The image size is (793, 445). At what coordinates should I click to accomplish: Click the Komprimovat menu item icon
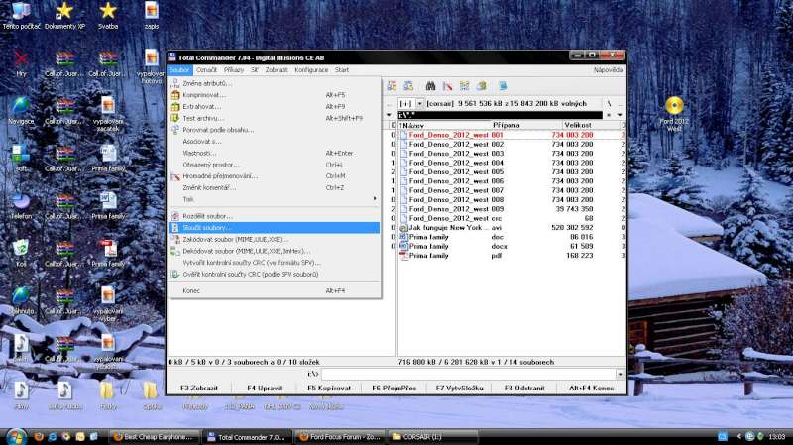pyautogui.click(x=175, y=95)
